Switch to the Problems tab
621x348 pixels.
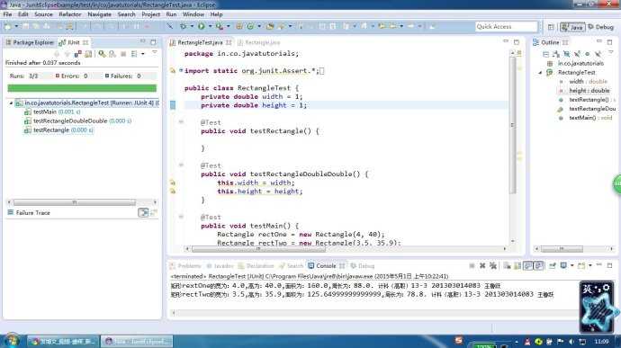click(x=185, y=265)
